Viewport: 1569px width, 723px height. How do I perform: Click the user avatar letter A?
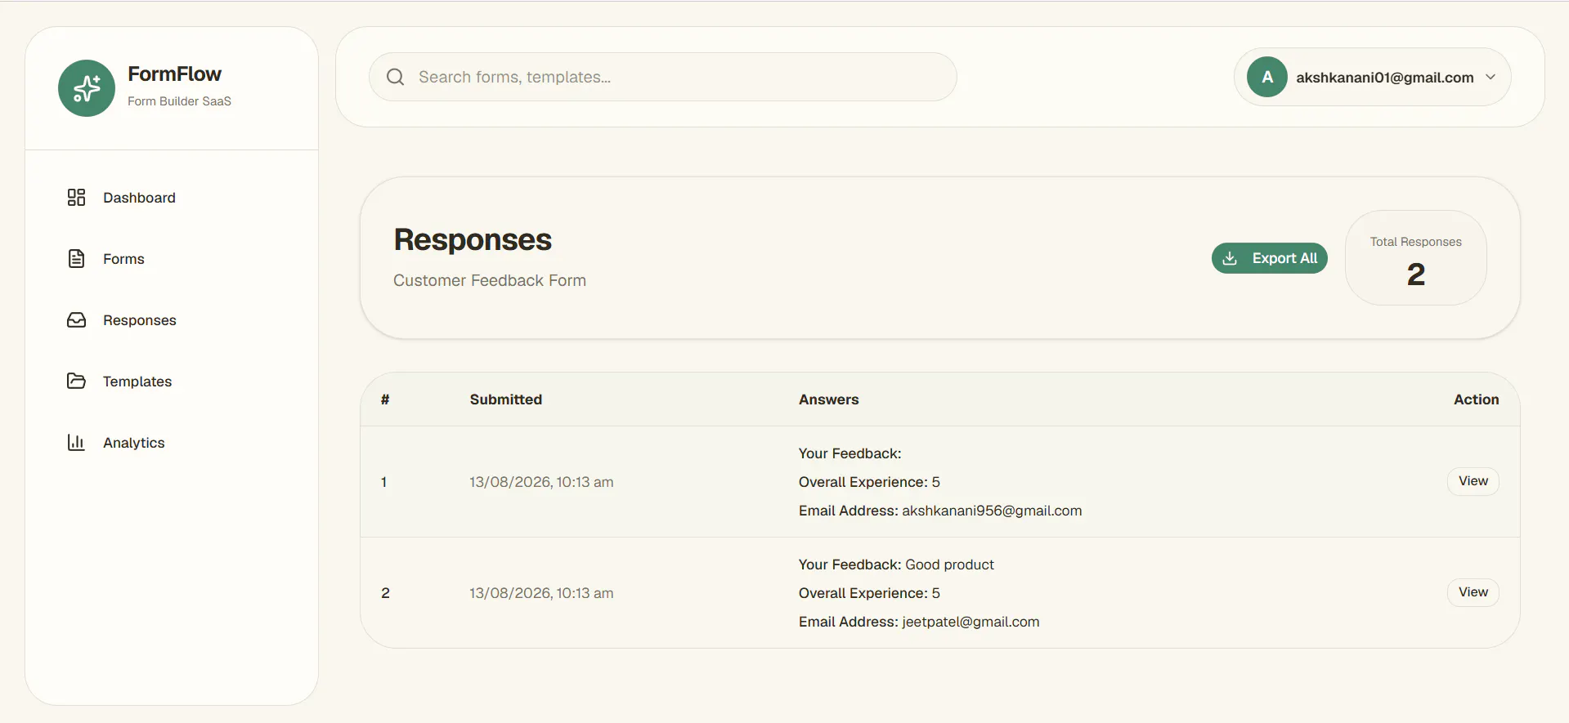[1267, 77]
